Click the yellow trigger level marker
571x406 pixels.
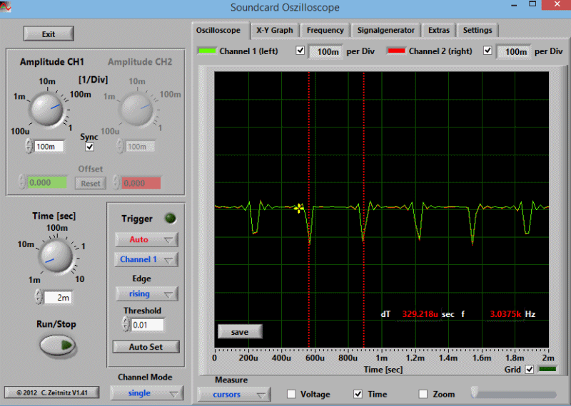298,208
